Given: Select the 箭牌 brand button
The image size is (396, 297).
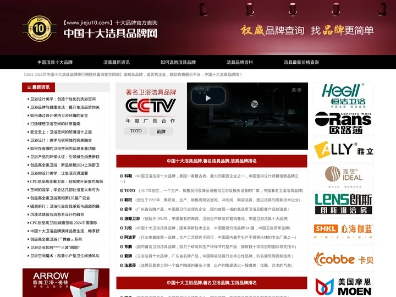Looking at the screenshot, I should tap(161, 131).
